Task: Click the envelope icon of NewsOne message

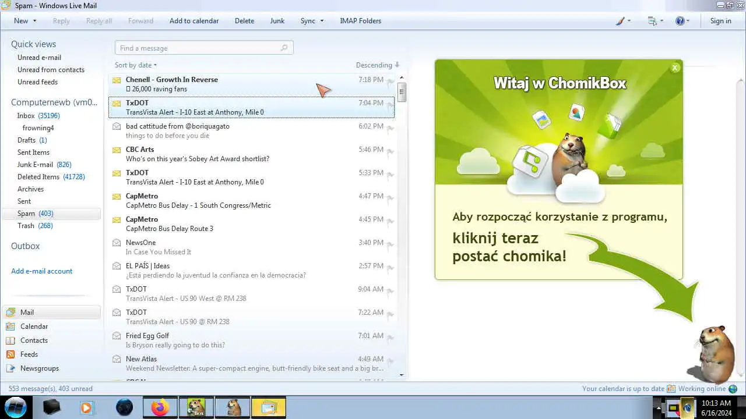Action: (117, 243)
